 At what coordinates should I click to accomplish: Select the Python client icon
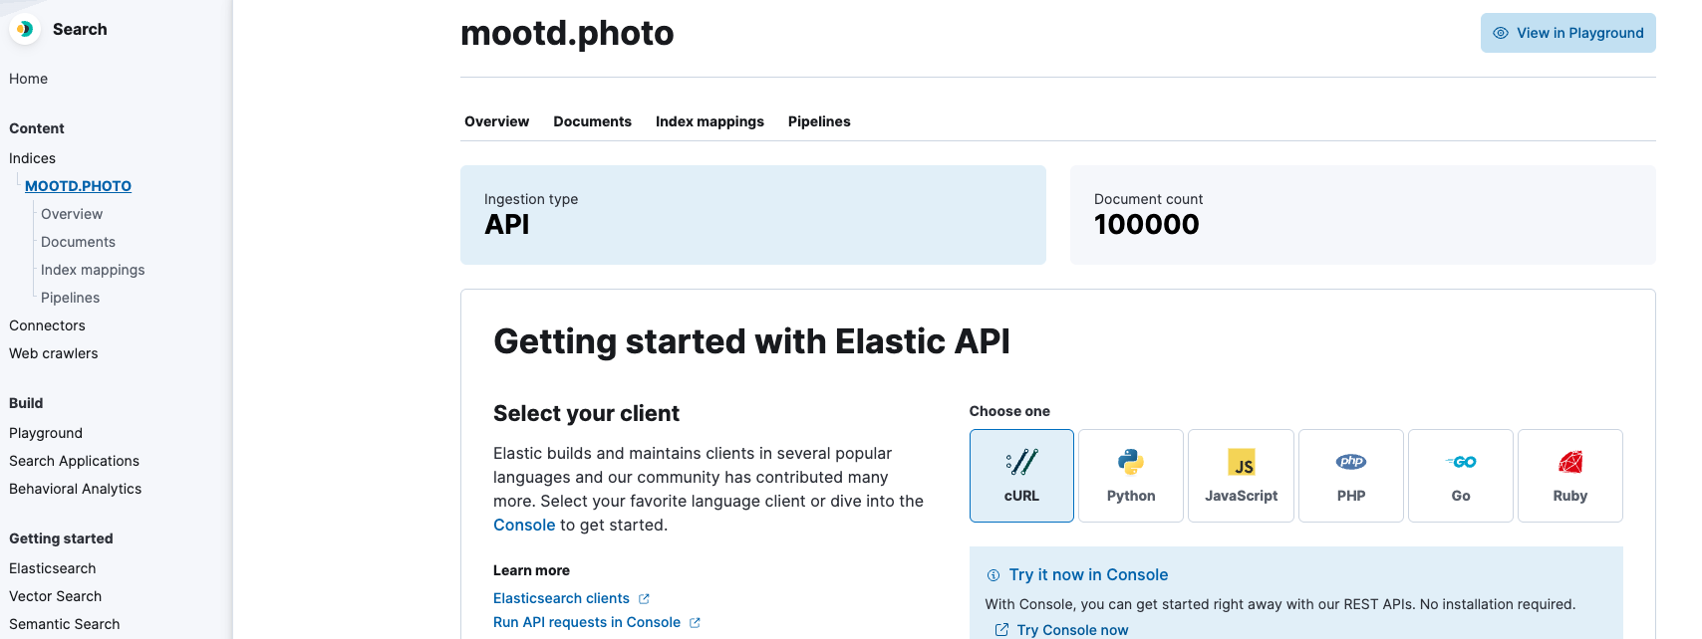[x=1131, y=462]
